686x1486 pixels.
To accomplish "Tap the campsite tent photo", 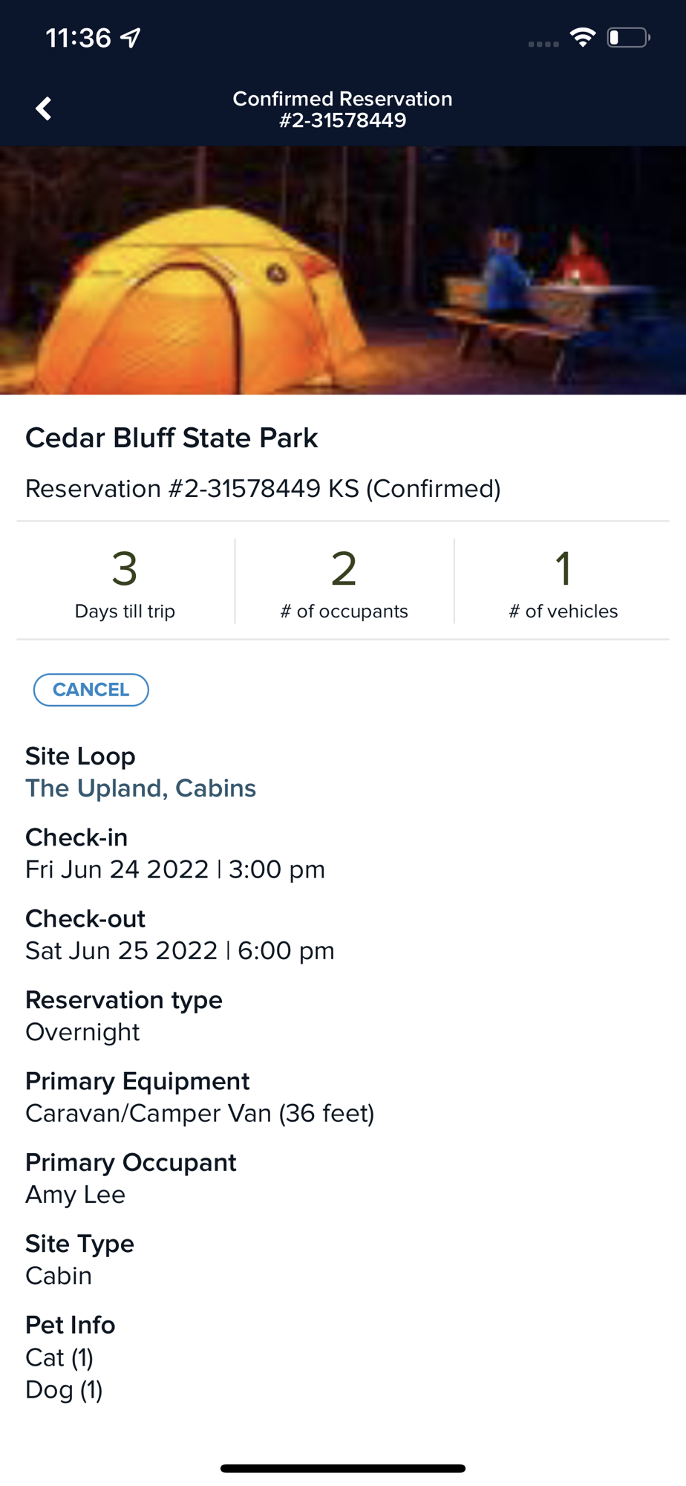I will click(x=343, y=270).
